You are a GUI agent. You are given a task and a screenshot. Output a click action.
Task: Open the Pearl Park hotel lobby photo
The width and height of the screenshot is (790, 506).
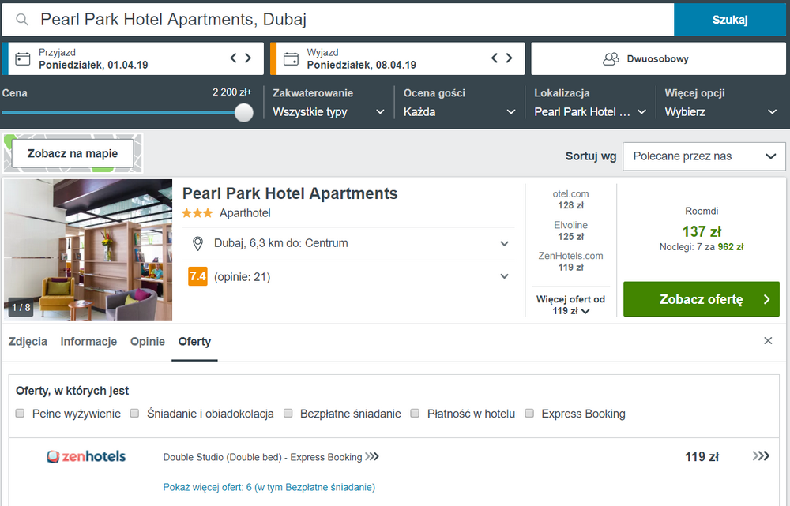[88, 249]
